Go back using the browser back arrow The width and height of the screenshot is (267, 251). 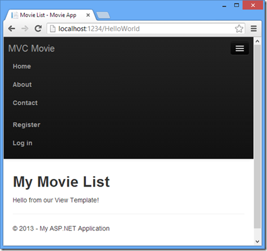coord(11,29)
